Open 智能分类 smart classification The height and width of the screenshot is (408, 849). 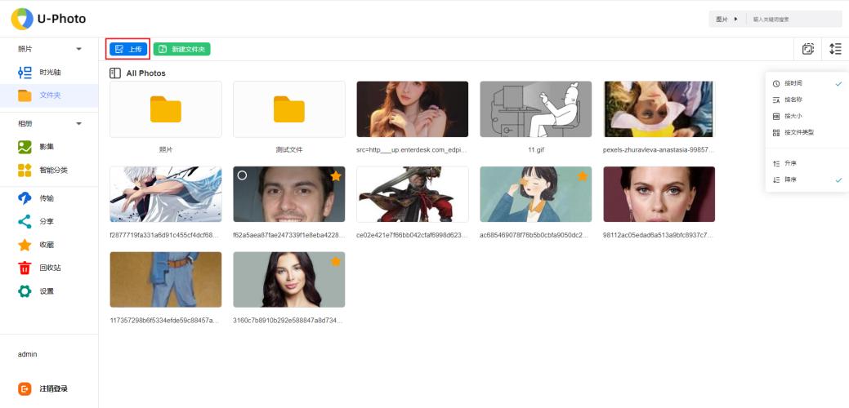52,170
